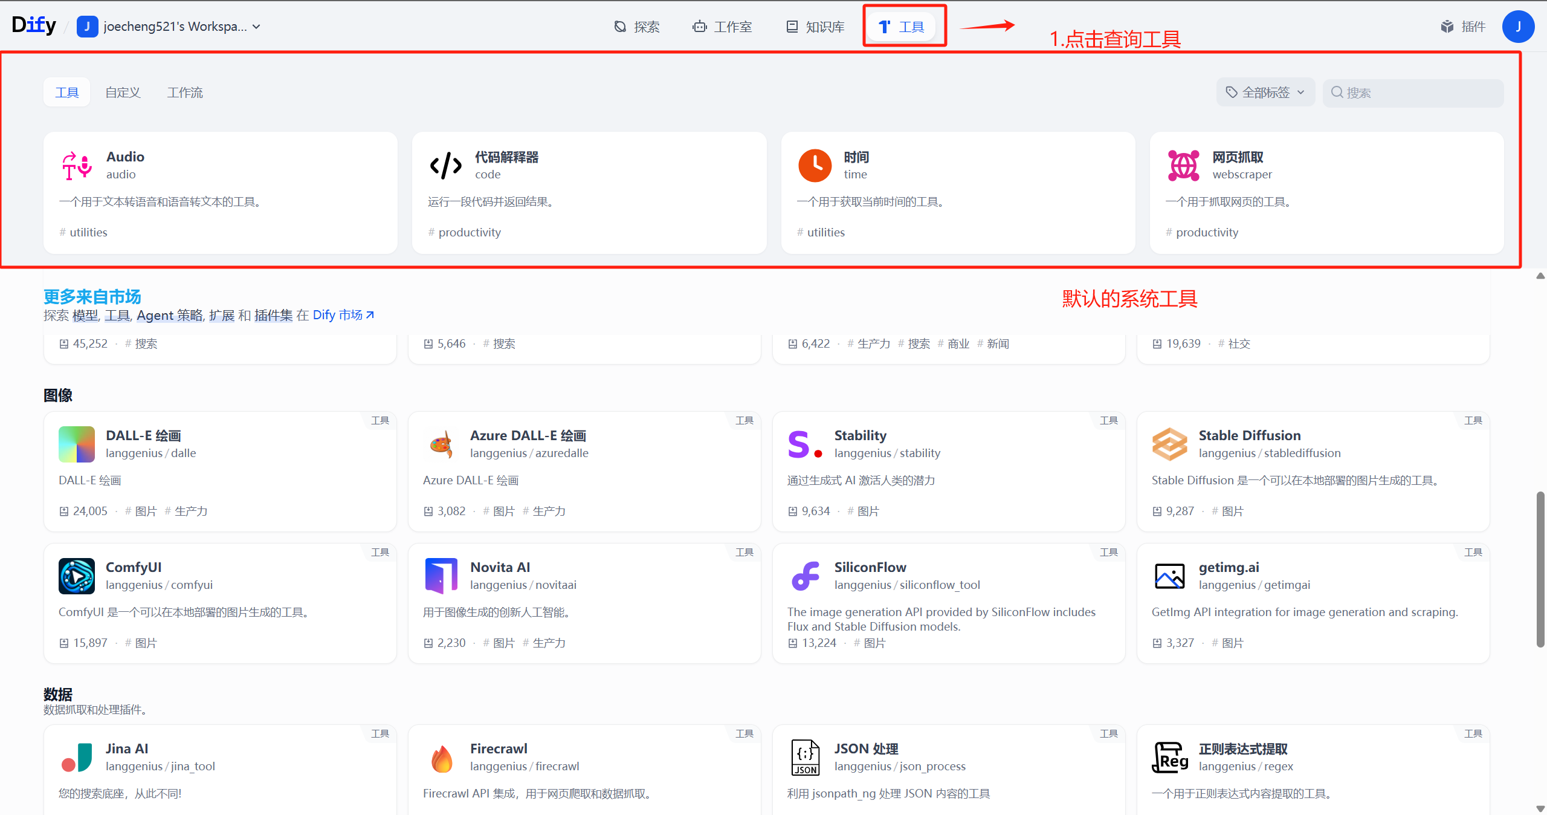Open the JSON 处理 card title
The height and width of the screenshot is (815, 1547).
867,748
